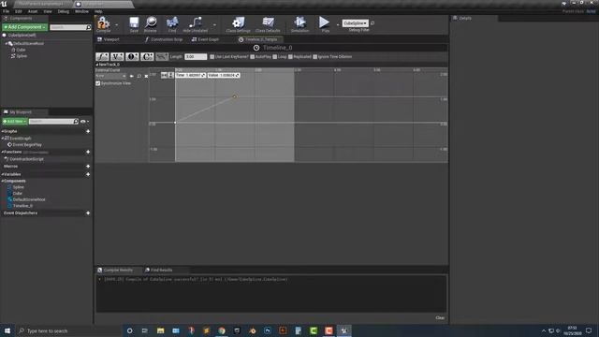Open Blender from the taskbar
Viewport: 599px width, 337px height.
[x=252, y=330]
